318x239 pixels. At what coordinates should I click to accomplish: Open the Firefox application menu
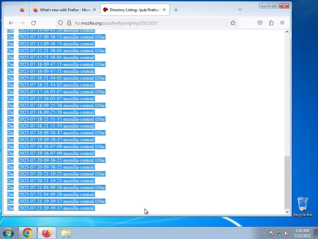pyautogui.click(x=282, y=23)
